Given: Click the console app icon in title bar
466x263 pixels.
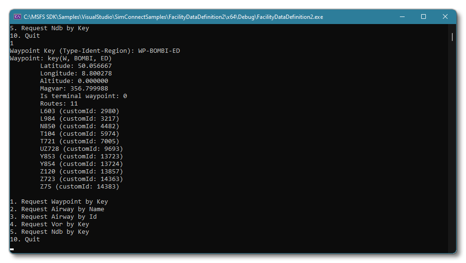Looking at the screenshot, I should coord(17,16).
